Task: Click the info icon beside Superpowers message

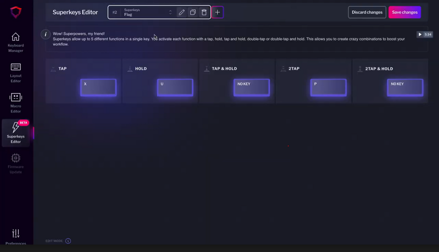Action: pyautogui.click(x=46, y=34)
